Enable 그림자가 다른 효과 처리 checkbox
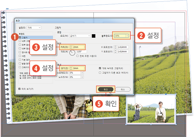194x137 pixels. pos(100,73)
